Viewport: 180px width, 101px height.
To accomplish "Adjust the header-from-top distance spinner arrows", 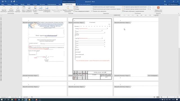I will tap(153, 7).
